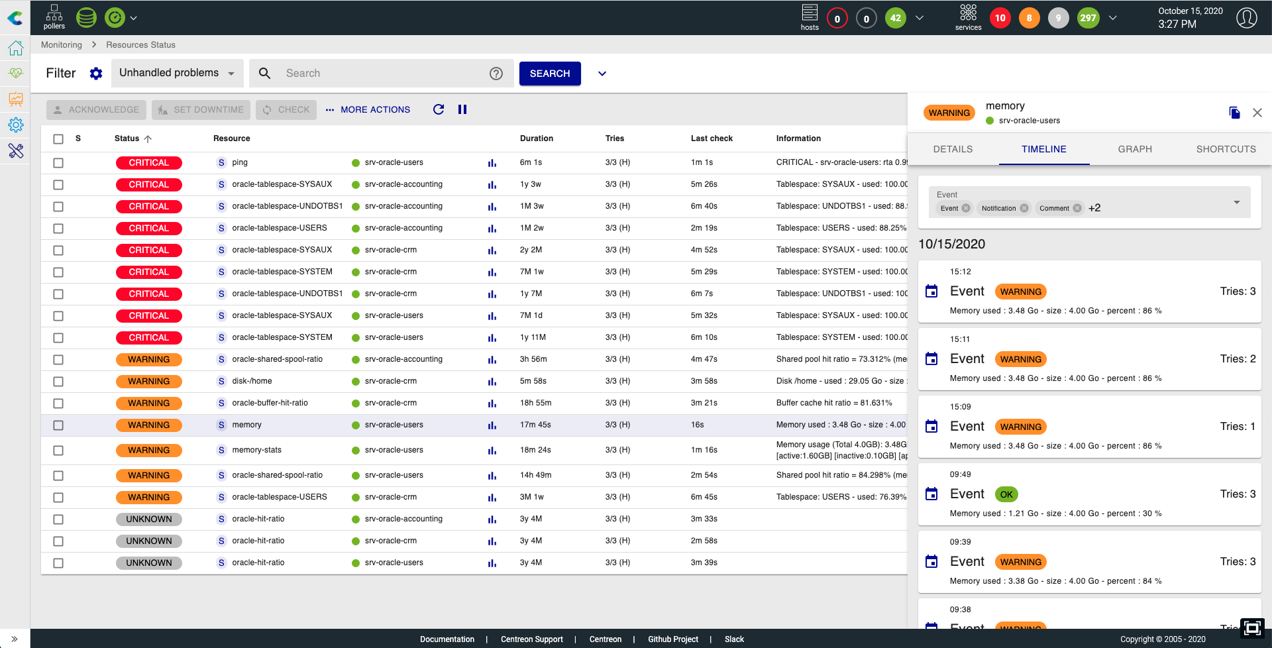
Task: Click the MORE ACTIONS menu
Action: pyautogui.click(x=368, y=110)
